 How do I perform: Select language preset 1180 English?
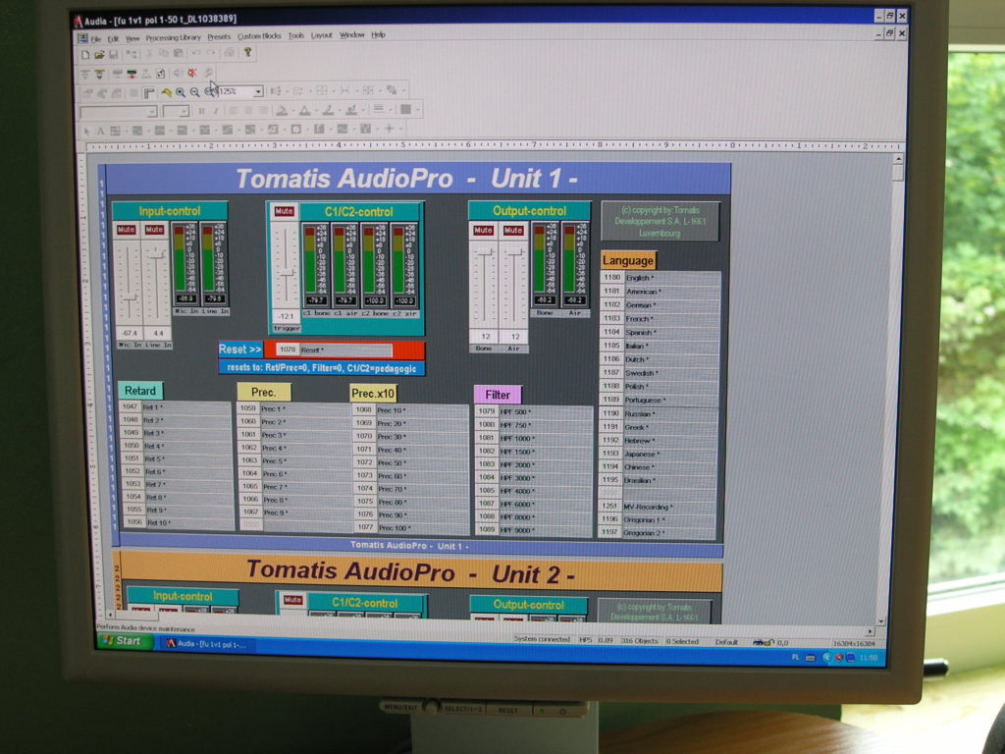(x=661, y=278)
